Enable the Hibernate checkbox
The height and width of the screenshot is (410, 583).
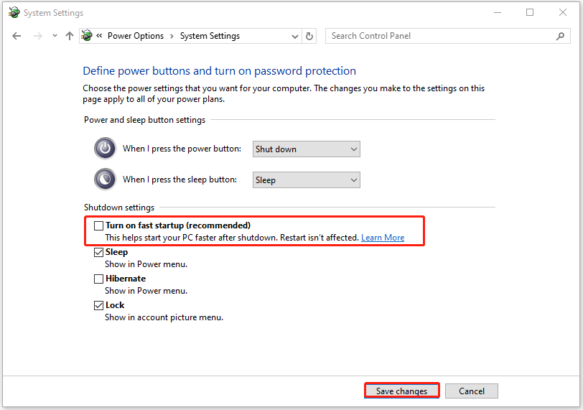[99, 279]
